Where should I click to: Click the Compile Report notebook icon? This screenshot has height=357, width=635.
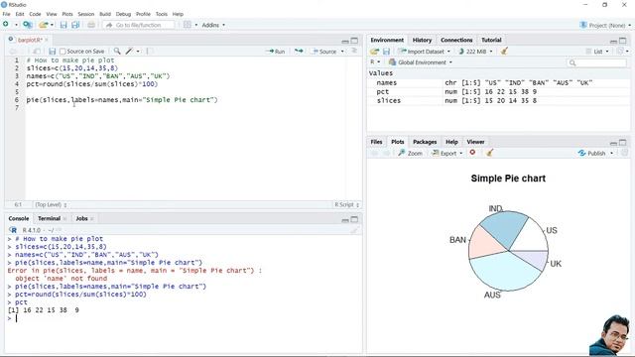(150, 51)
